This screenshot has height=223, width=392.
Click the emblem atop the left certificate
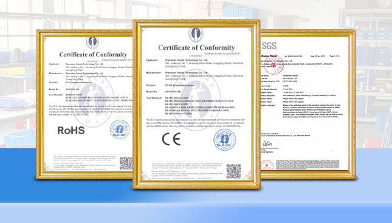pyautogui.click(x=92, y=43)
